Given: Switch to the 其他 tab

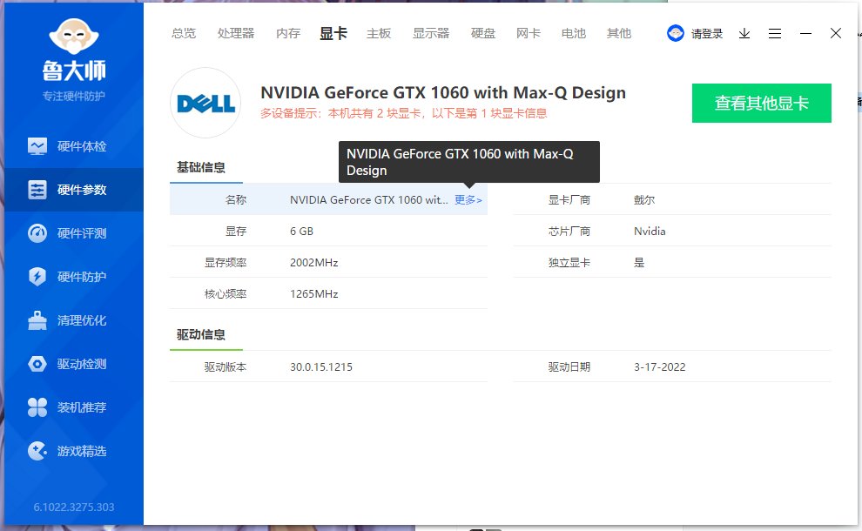Looking at the screenshot, I should tap(618, 34).
